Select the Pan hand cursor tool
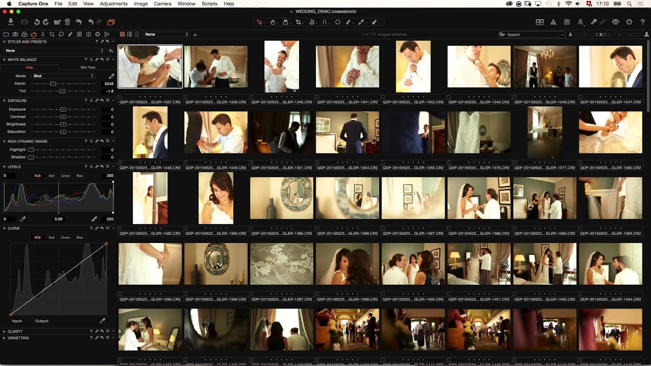651x366 pixels. [x=272, y=22]
